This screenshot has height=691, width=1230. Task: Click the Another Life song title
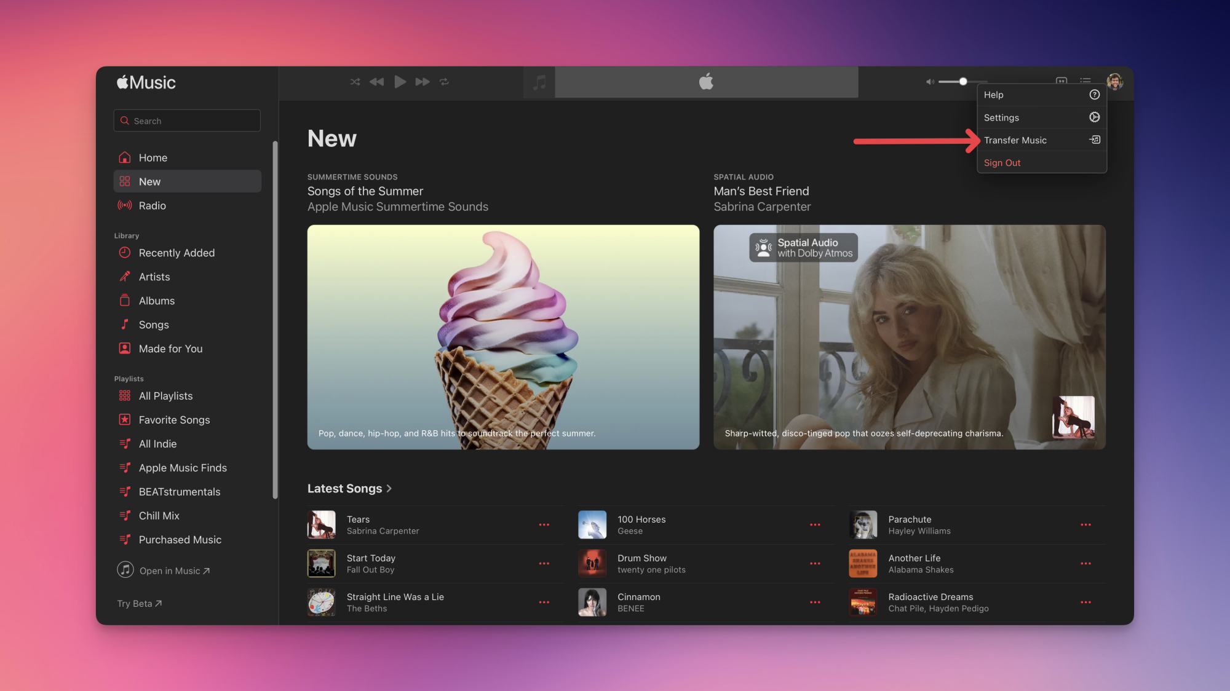tap(915, 558)
